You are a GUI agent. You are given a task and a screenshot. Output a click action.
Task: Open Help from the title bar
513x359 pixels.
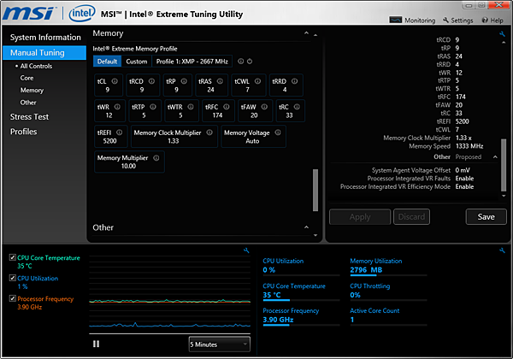coord(484,20)
